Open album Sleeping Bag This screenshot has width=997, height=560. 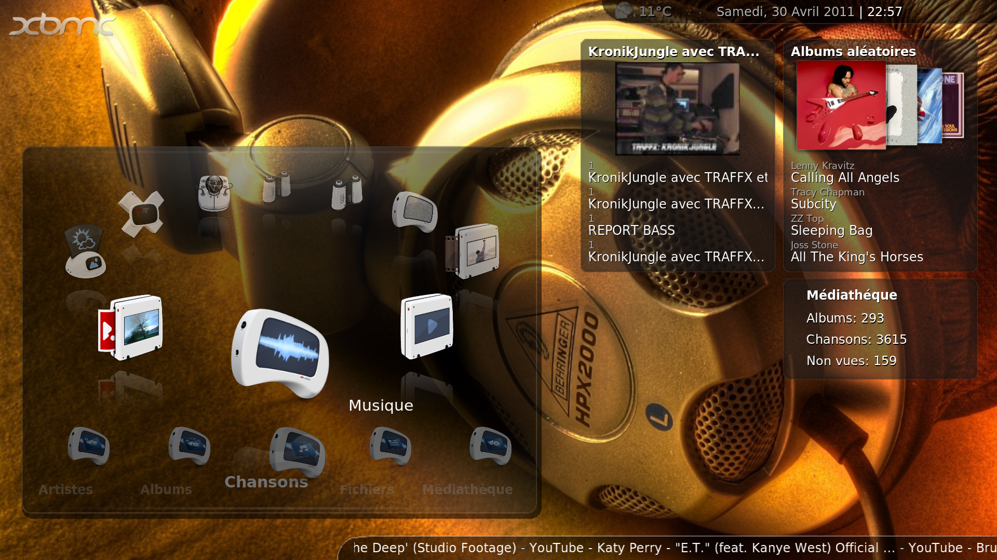click(x=831, y=230)
